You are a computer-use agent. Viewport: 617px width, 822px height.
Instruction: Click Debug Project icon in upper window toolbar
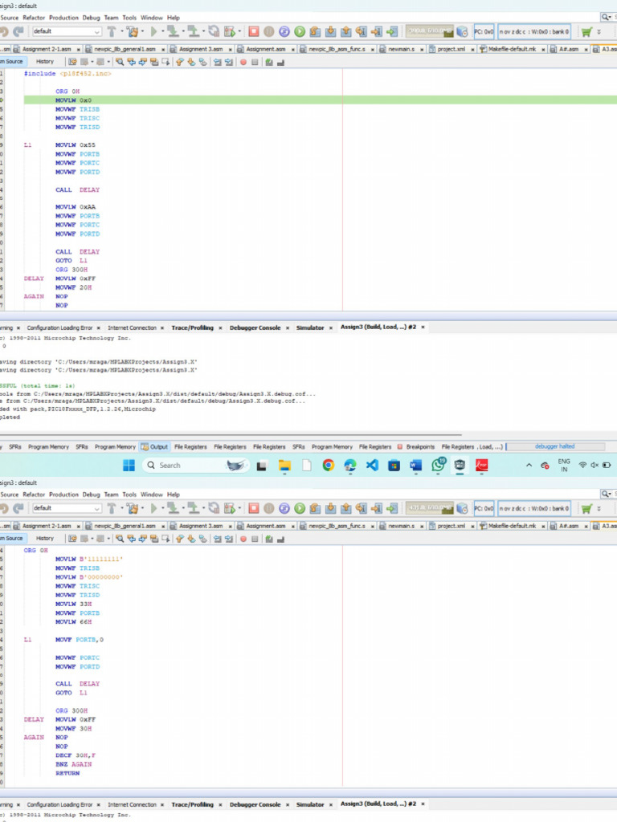[229, 31]
